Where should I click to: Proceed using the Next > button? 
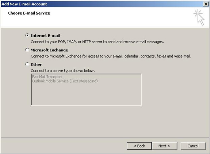[164, 146]
